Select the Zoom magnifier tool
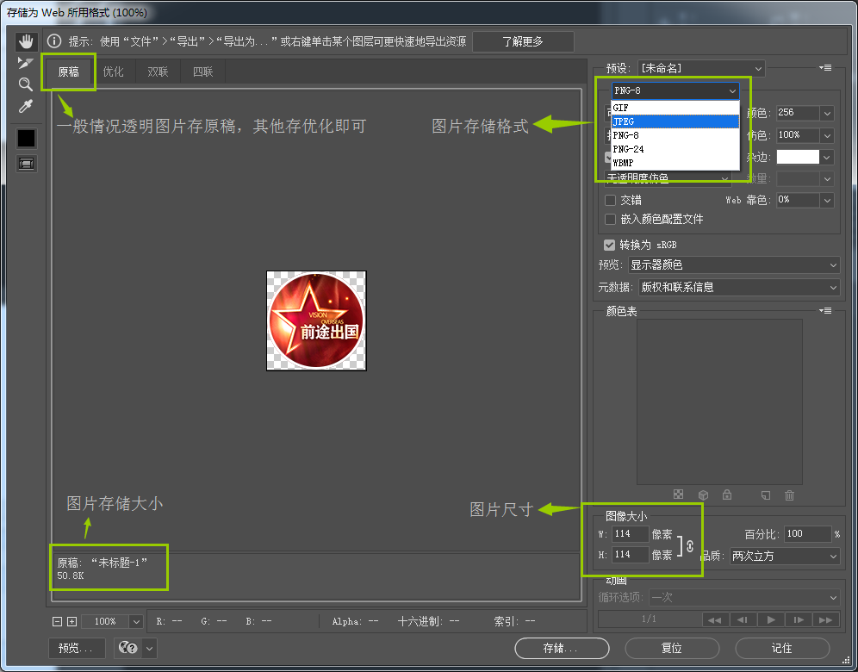The width and height of the screenshot is (858, 672). pos(26,84)
